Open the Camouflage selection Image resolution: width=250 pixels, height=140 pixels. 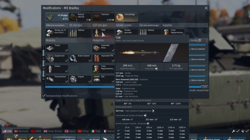pyautogui.click(x=127, y=17)
